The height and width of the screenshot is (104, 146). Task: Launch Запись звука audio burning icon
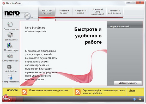(10, 35)
